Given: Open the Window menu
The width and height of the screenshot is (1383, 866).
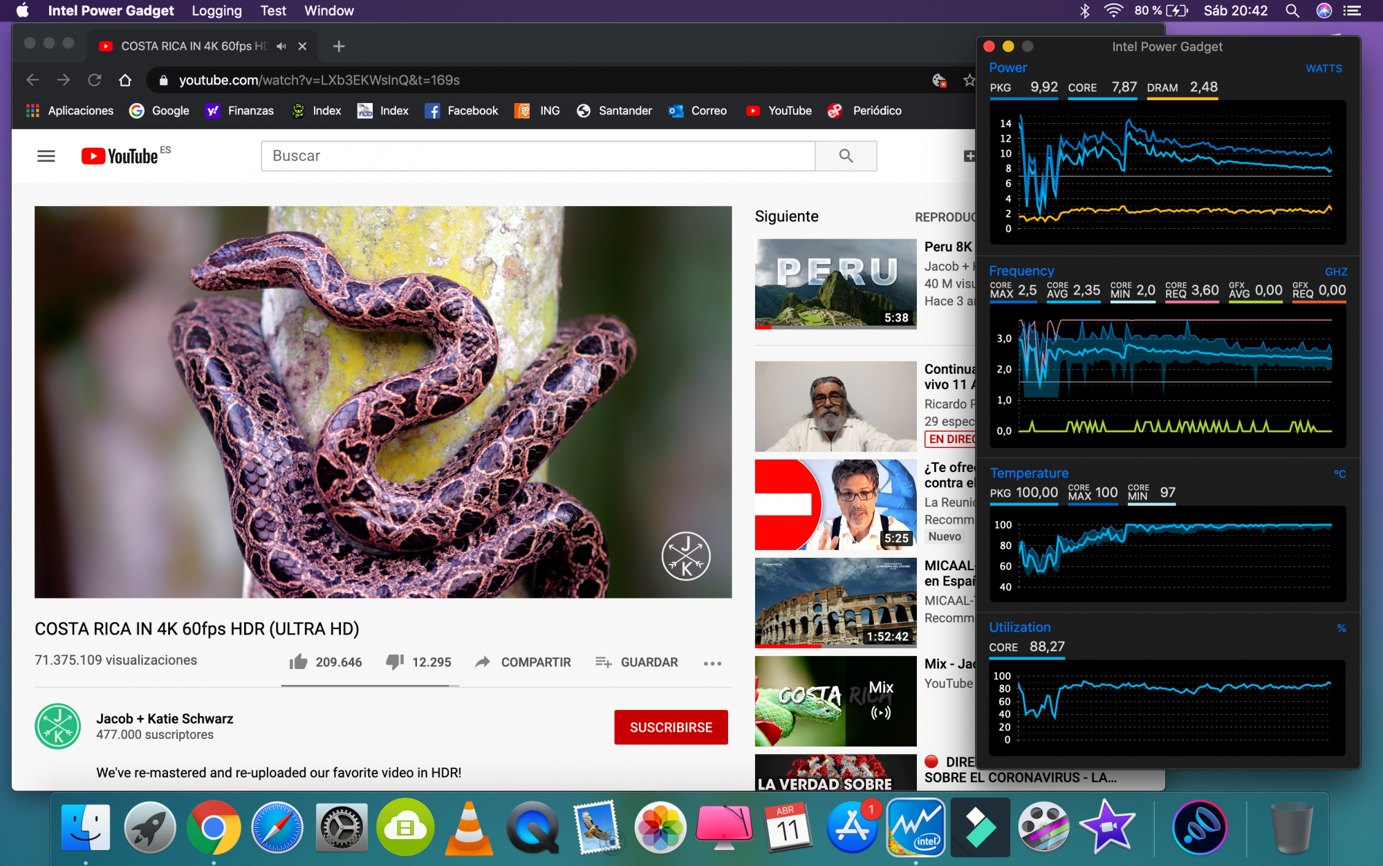Looking at the screenshot, I should (329, 10).
